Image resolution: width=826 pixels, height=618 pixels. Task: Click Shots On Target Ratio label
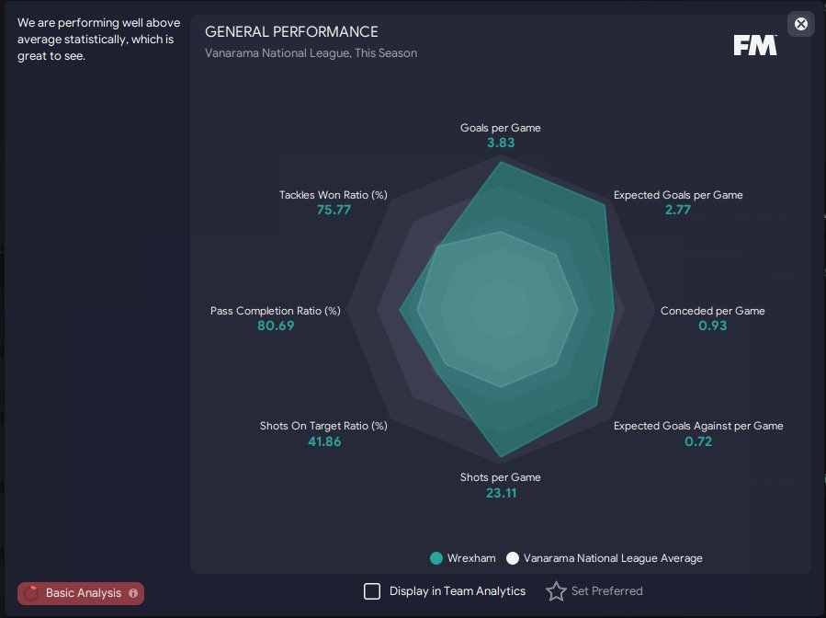point(323,426)
